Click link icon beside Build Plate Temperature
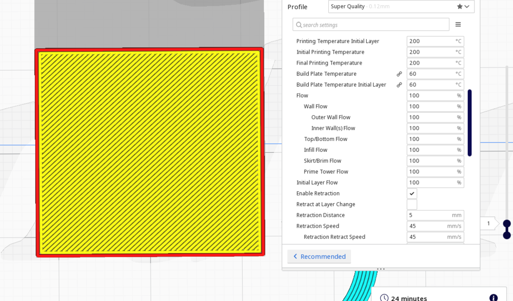513x301 pixels. [x=399, y=74]
